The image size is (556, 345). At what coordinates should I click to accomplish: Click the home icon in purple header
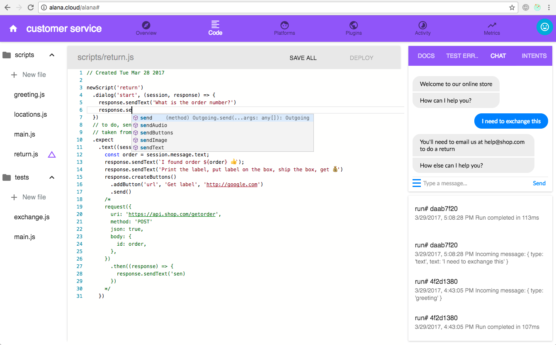[x=13, y=29]
